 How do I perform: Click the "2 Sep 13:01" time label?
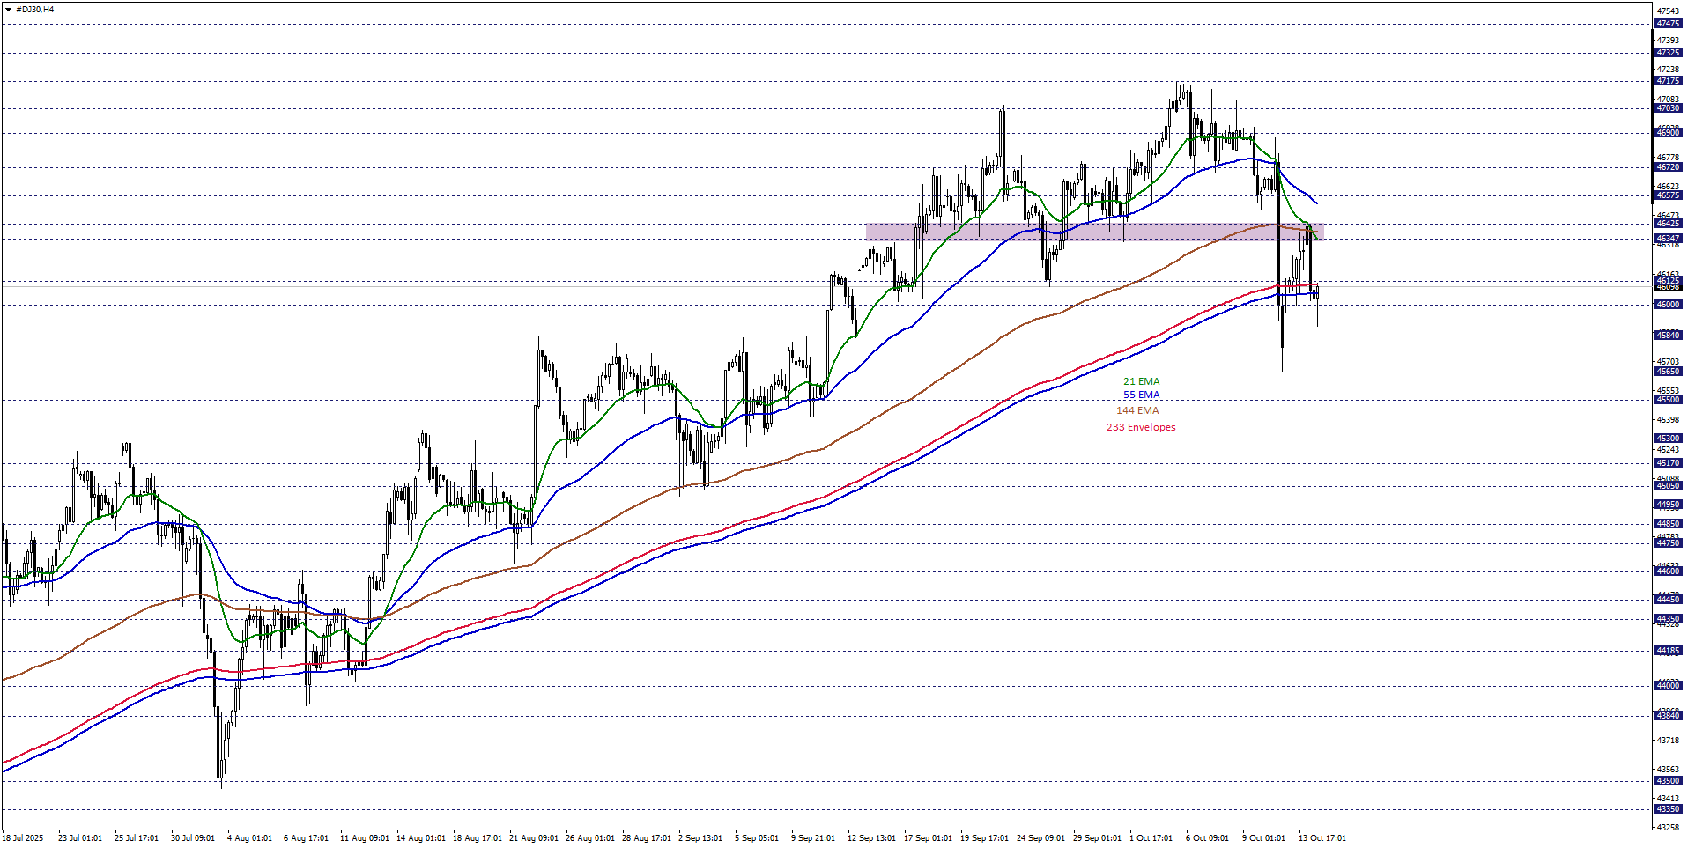(x=701, y=838)
